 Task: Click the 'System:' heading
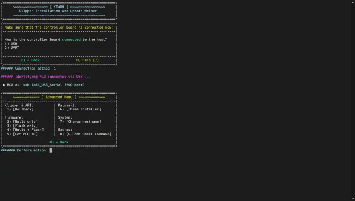(x=65, y=117)
